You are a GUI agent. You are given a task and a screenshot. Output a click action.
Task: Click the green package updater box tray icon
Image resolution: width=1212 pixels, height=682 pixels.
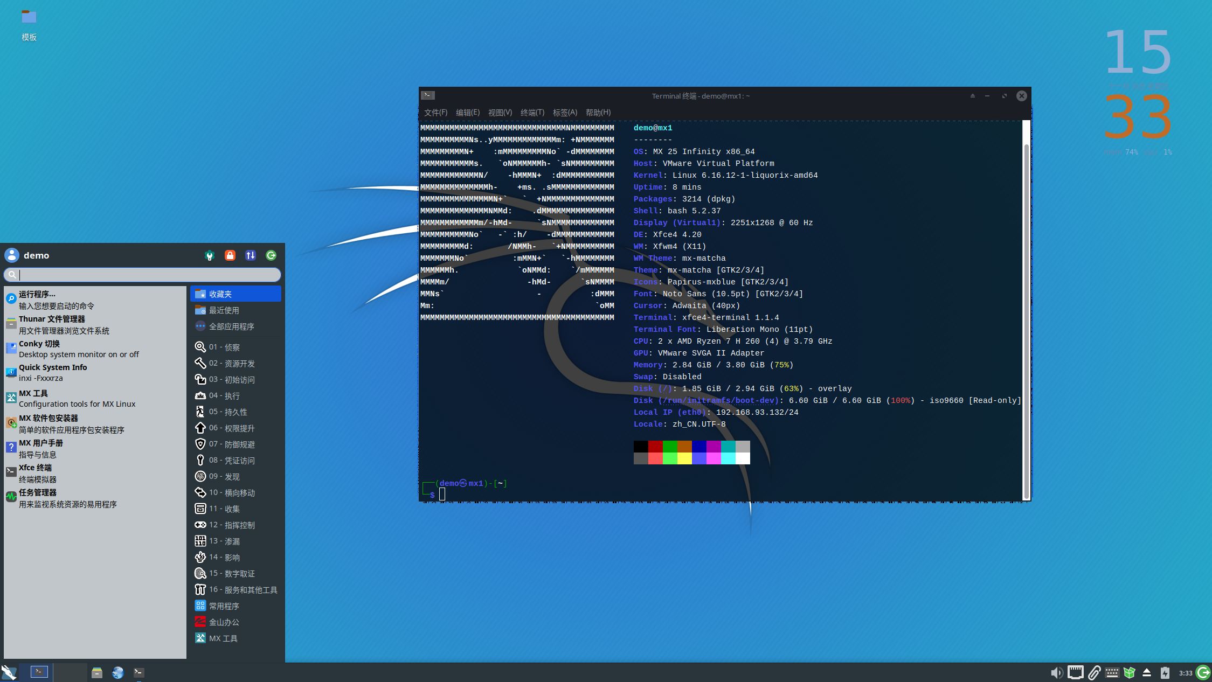(x=1130, y=672)
